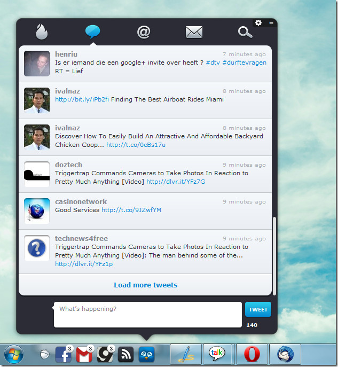Screen dimensions: 338x367
Task: Open Google Talk in the taskbar
Action: pyautogui.click(x=217, y=354)
